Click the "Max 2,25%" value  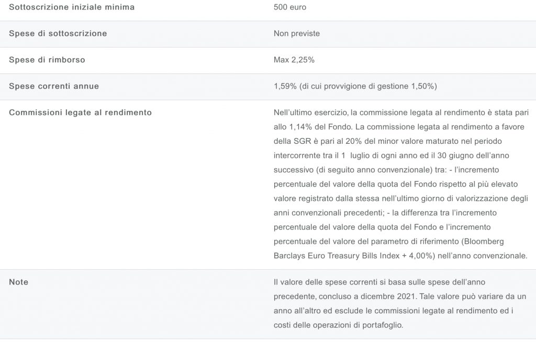point(294,60)
